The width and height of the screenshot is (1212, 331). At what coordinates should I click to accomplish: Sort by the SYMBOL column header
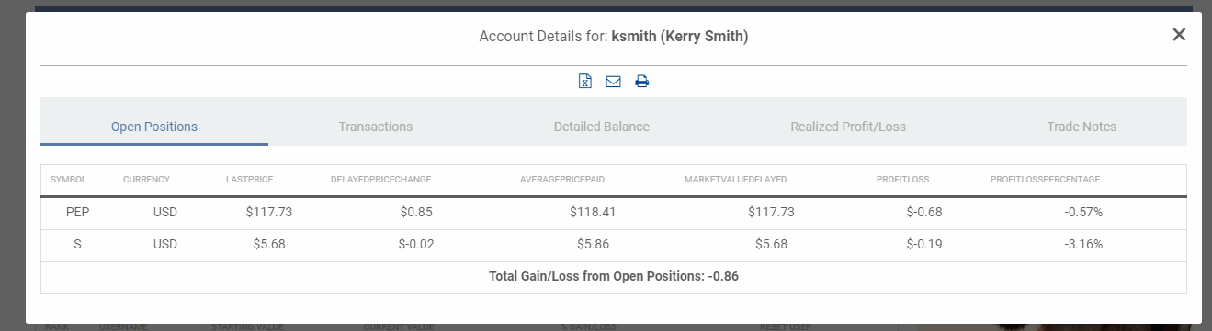(x=68, y=180)
